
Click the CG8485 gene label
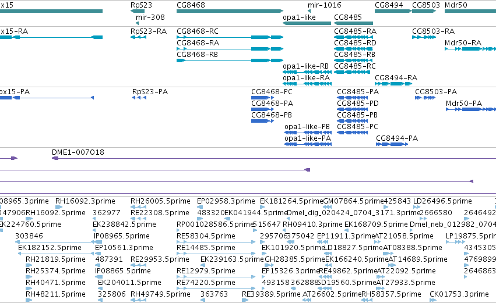(347, 17)
